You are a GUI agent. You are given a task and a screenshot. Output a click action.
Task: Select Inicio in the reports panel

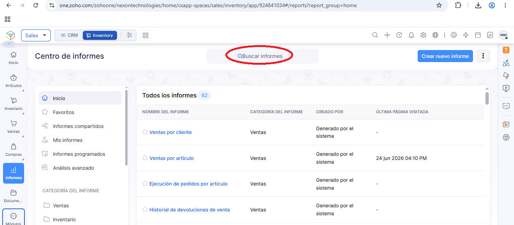[80, 98]
